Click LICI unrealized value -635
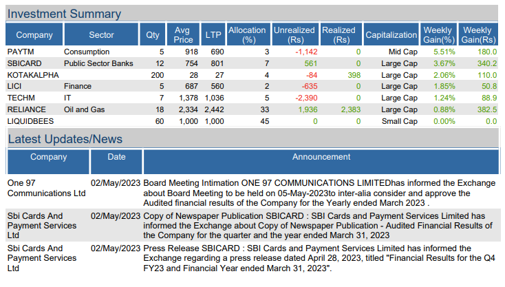Image resolution: width=505 pixels, height=287 pixels. [310, 86]
